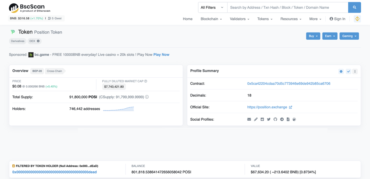Viewport: 370px width, 179px height.
Task: Click the balance 801,818.538641472656058042 POSI
Action: [x=161, y=172]
